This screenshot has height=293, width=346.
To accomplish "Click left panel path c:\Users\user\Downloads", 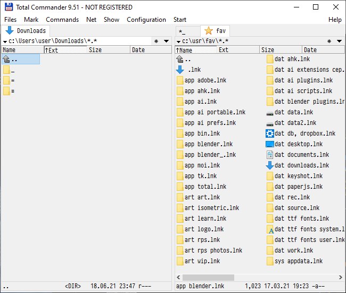I will click(x=53, y=41).
